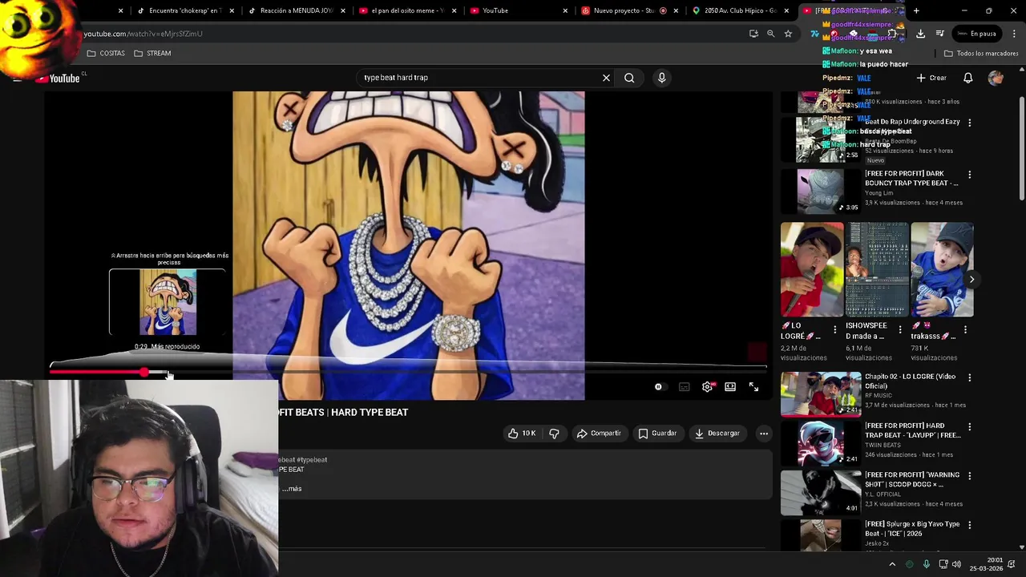Viewport: 1026px width, 577px height.
Task: Click the video progress bar scrubber
Action: coord(144,372)
